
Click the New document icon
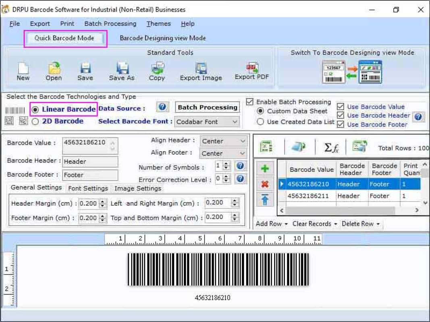pyautogui.click(x=23, y=69)
